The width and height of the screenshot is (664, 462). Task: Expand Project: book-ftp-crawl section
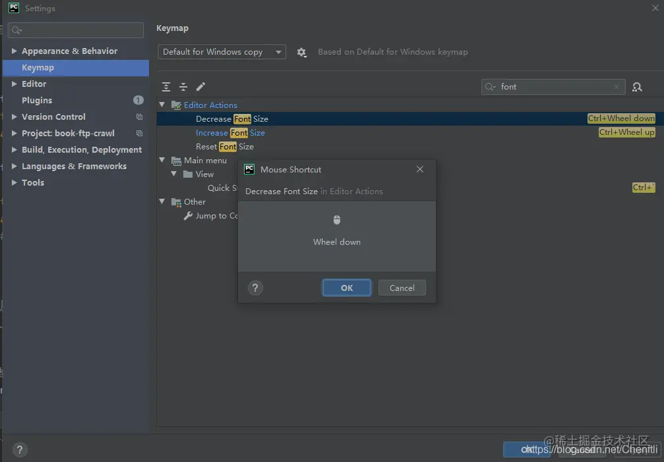[x=14, y=133]
